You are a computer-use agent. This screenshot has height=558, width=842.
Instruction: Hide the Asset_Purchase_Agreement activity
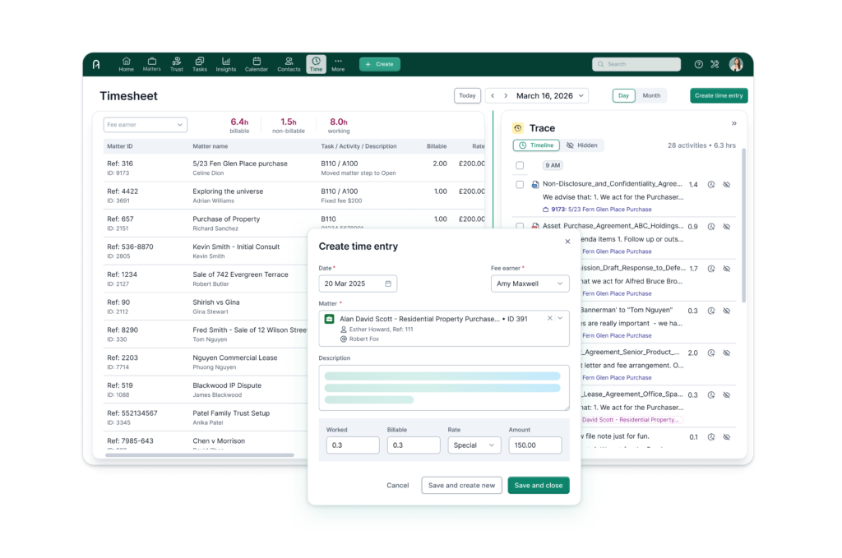(727, 227)
